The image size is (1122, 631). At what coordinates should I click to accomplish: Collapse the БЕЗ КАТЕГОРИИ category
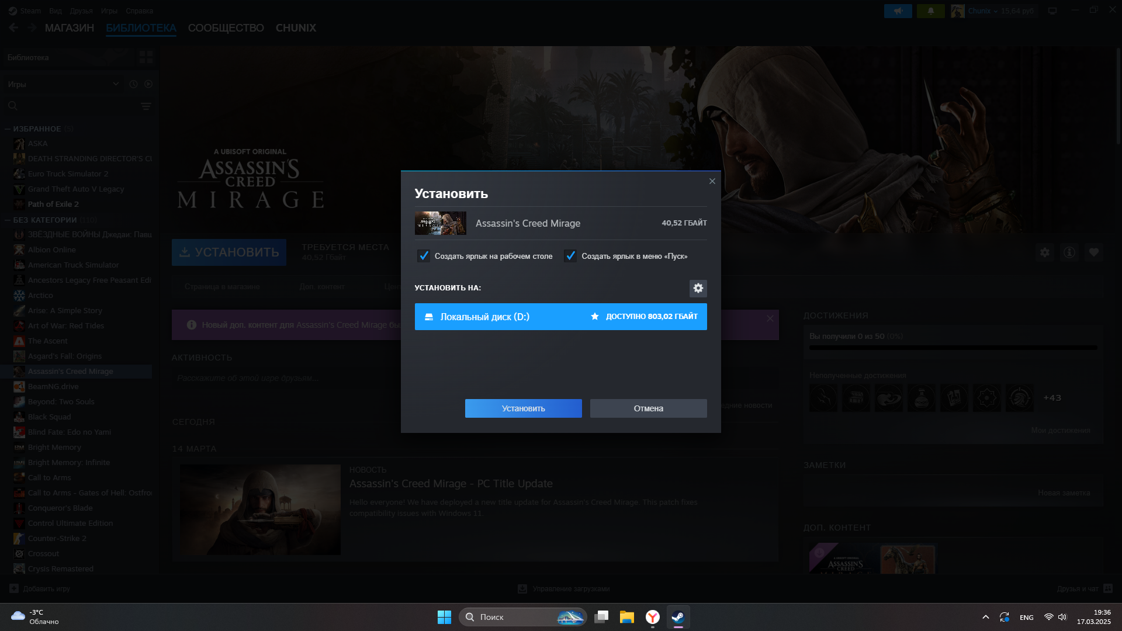pos(8,220)
